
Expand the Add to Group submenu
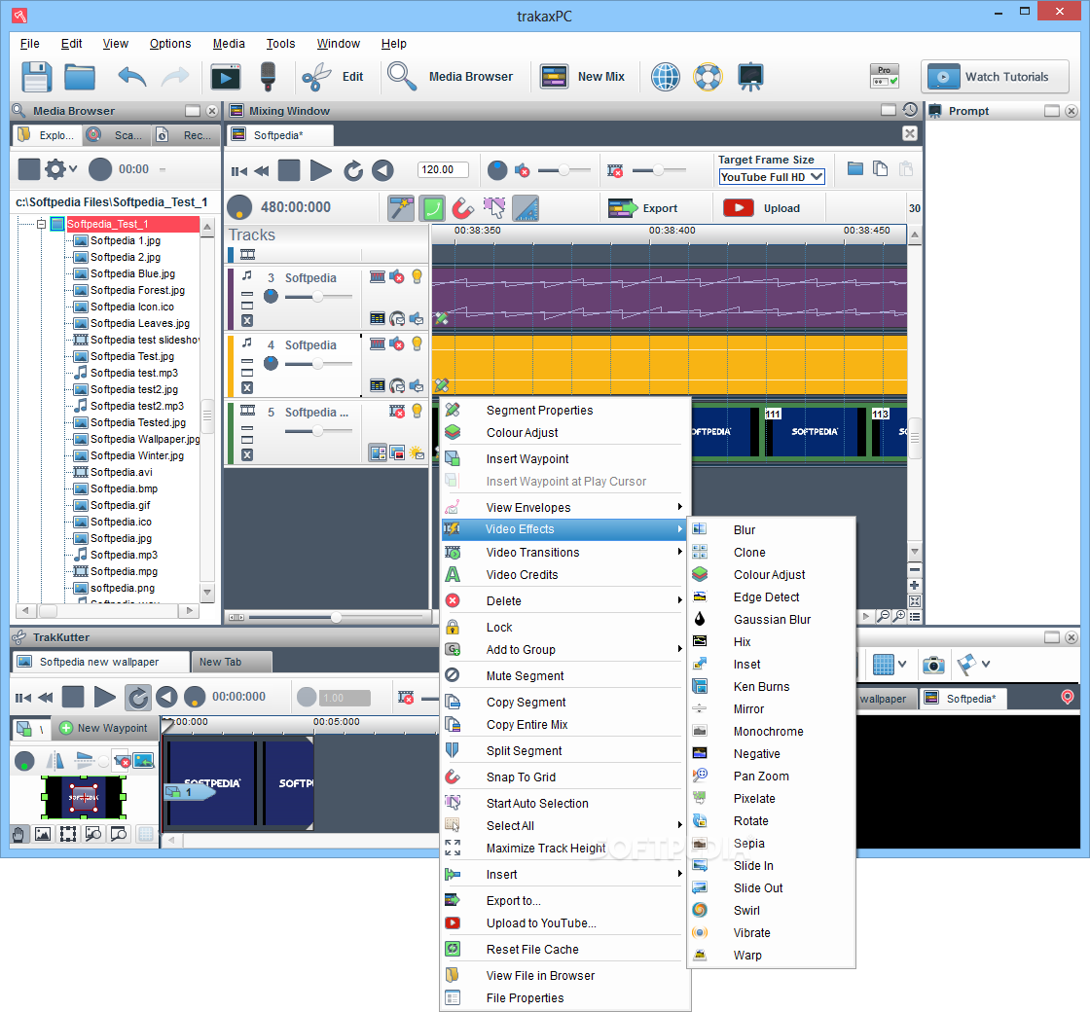click(564, 649)
